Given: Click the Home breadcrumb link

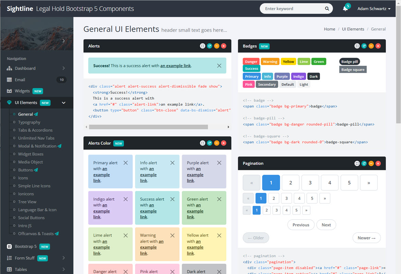Looking at the screenshot, I should click(x=329, y=29).
